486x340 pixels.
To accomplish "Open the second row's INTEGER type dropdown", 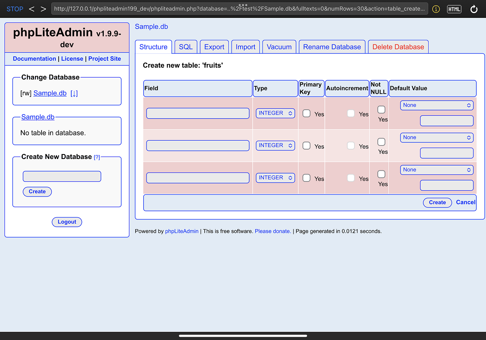I will click(275, 146).
